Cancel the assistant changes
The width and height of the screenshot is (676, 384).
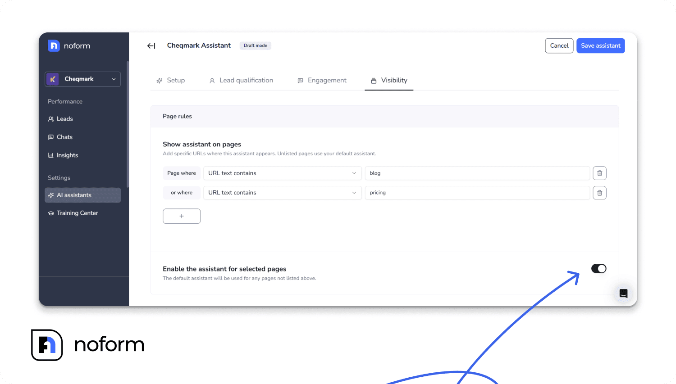(x=559, y=45)
